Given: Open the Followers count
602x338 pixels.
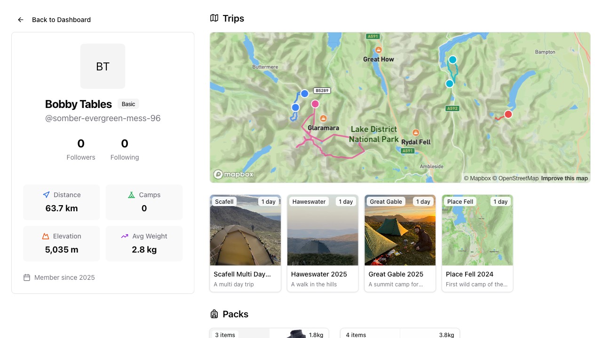Looking at the screenshot, I should [81, 149].
